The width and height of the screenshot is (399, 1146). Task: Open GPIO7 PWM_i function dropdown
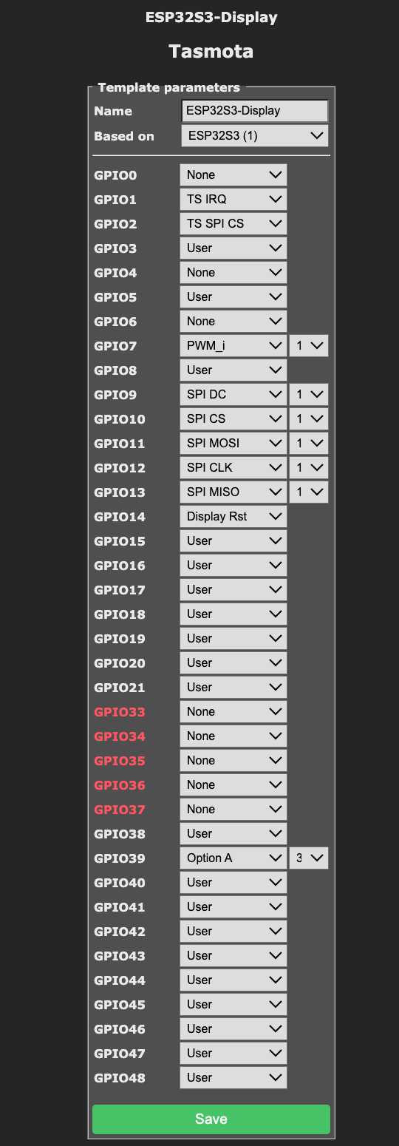pyautogui.click(x=233, y=346)
